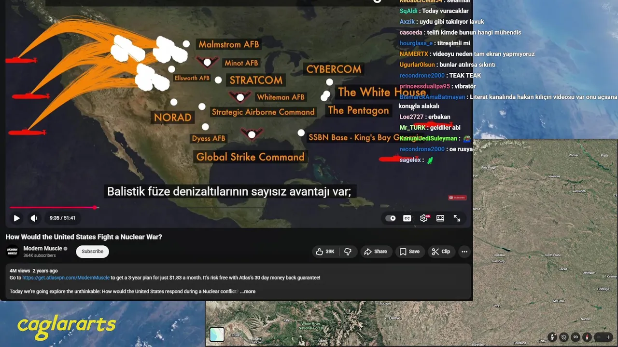The height and width of the screenshot is (347, 618).
Task: Open video settings gear icon
Action: (424, 218)
